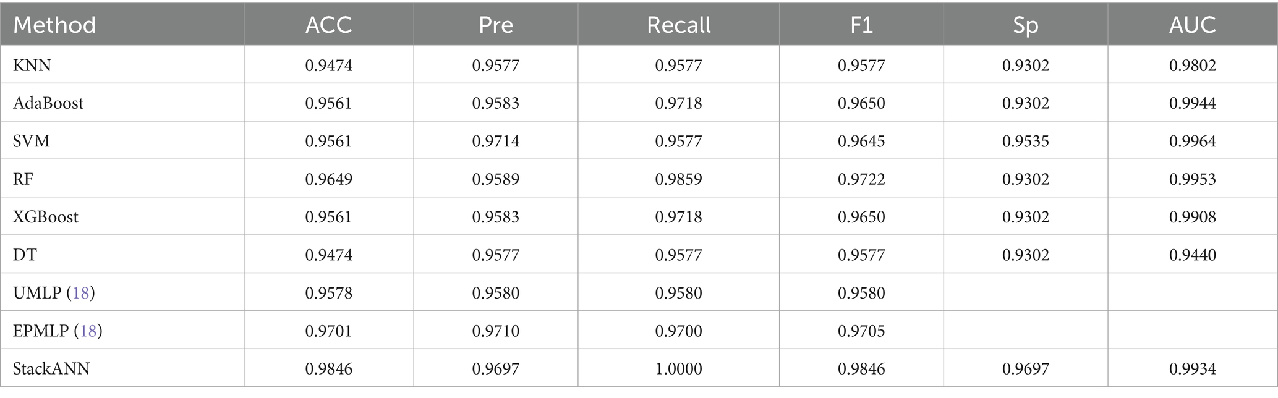This screenshot has width=1278, height=398.
Task: Select the KNN method name cell
Action: click(32, 65)
